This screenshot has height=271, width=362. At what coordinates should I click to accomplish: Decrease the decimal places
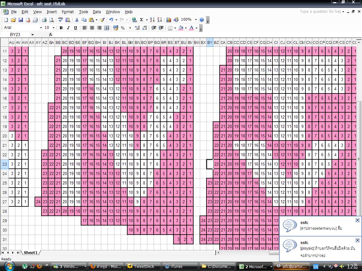point(145,28)
